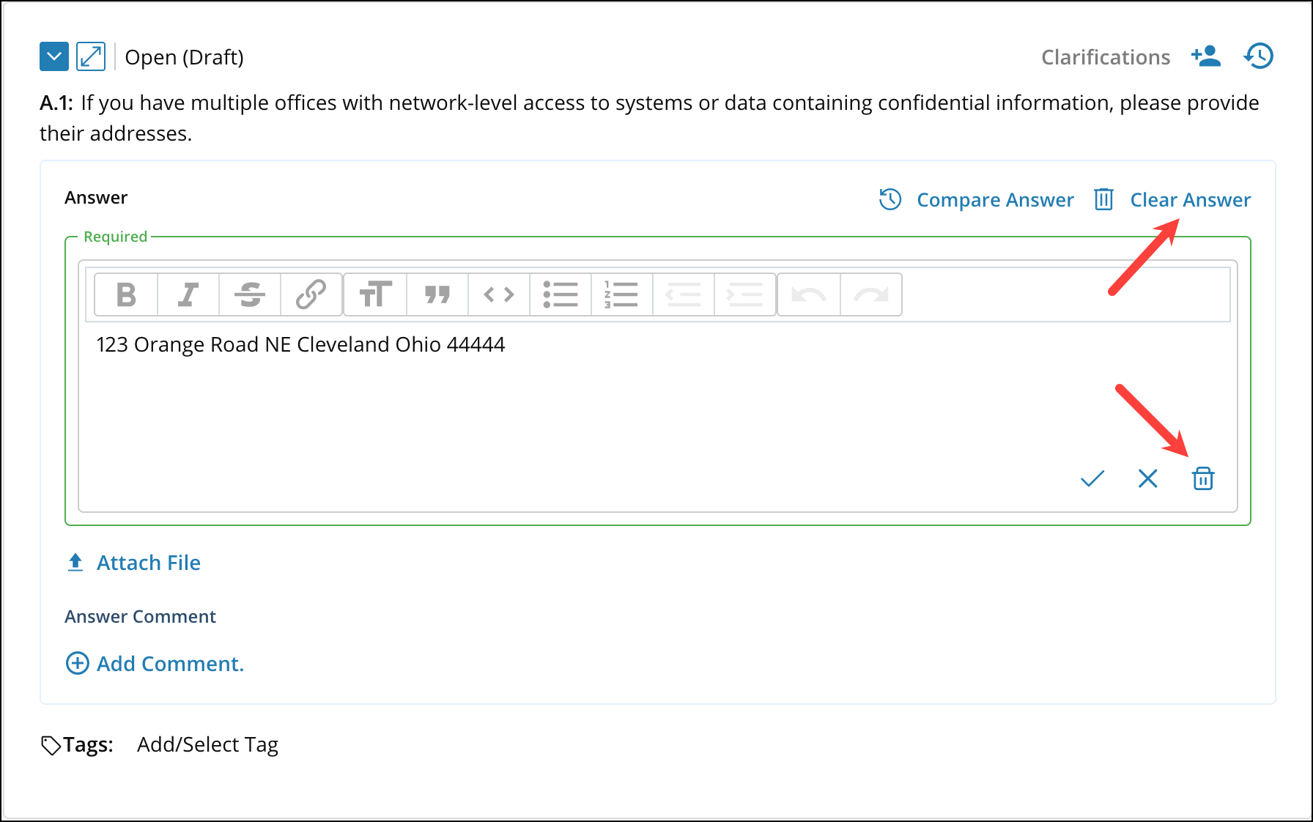The image size is (1313, 822).
Task: Collapse the question with the blue chevron
Action: tap(54, 56)
